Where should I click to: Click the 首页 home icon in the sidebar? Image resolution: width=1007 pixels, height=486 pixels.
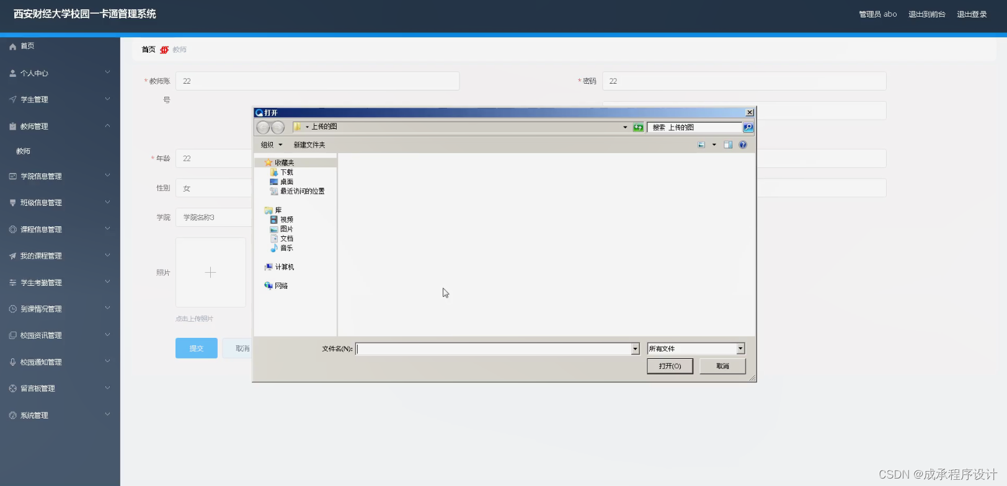click(12, 46)
